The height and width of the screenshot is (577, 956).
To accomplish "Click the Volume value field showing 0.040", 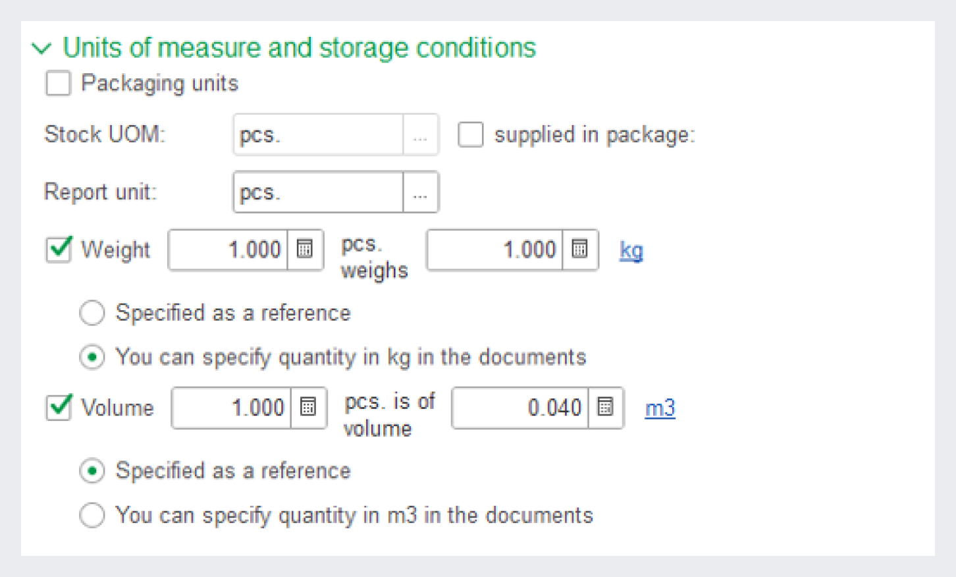I will click(x=520, y=408).
